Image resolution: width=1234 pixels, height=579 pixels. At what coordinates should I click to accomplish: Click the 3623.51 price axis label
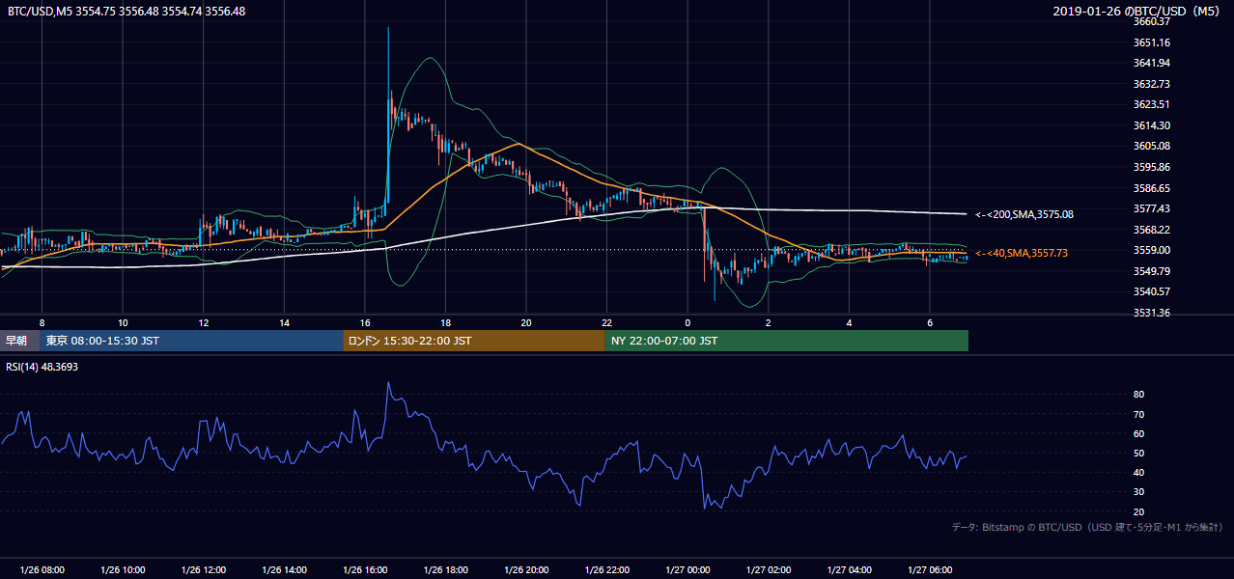pyautogui.click(x=1152, y=104)
